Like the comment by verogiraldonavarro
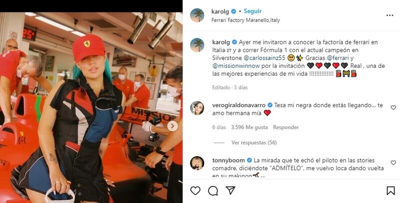Image resolution: width=400 pixels, height=203 pixels. pos(393,108)
